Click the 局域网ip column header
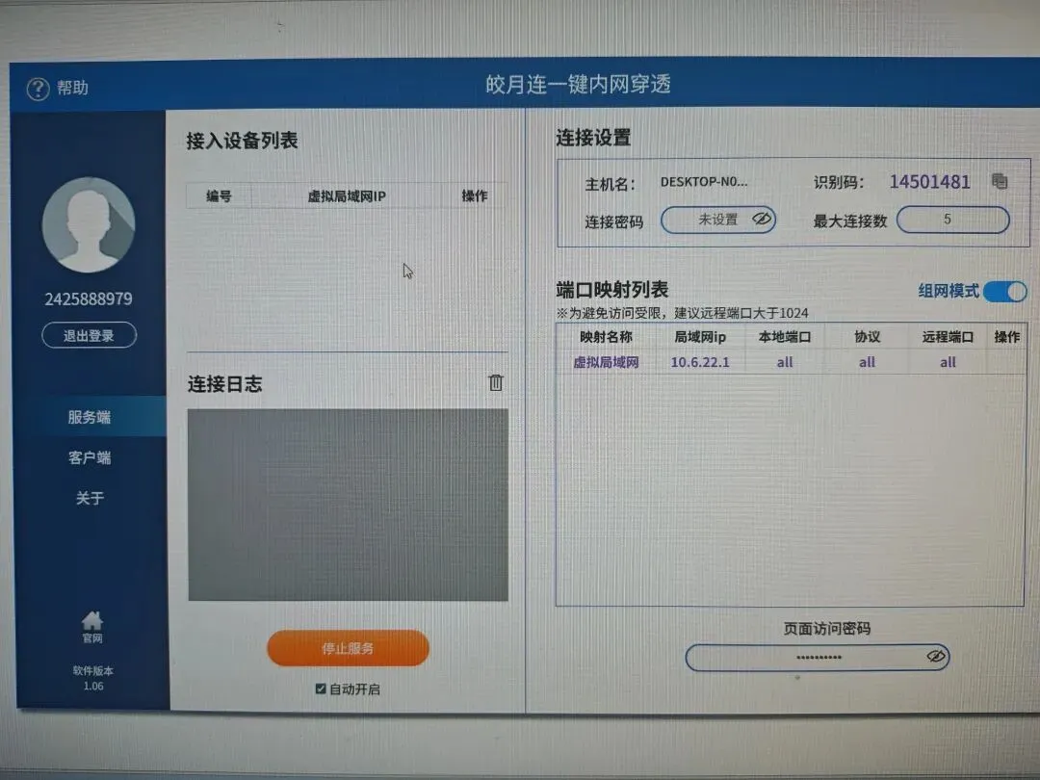 (x=700, y=337)
